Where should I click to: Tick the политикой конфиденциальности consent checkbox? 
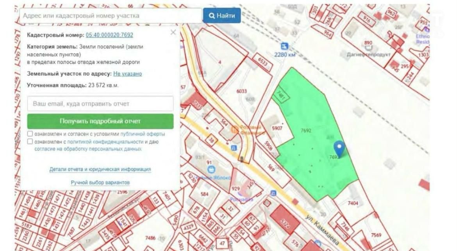[x=30, y=142]
